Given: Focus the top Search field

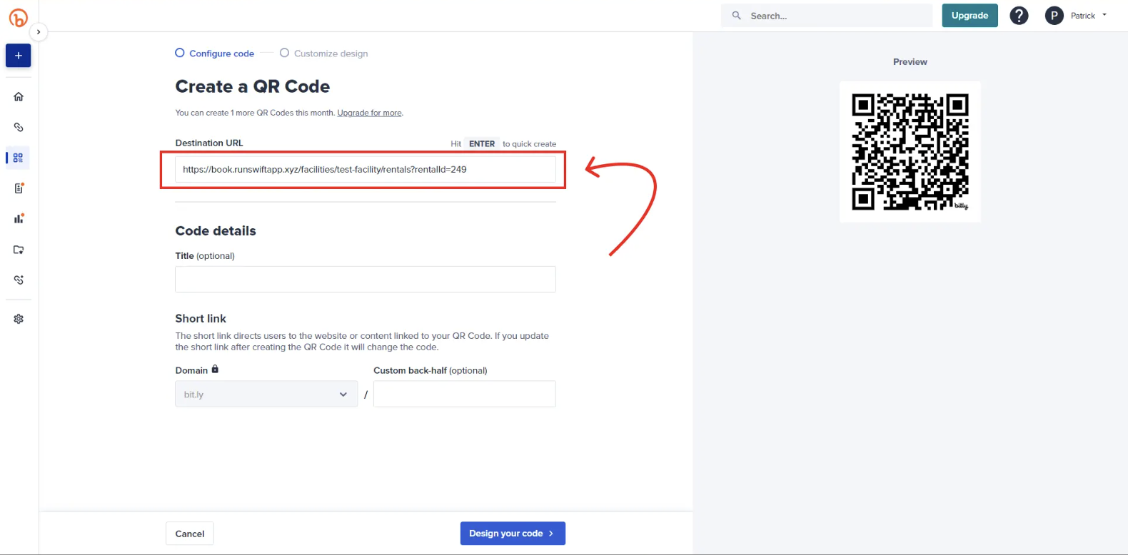Looking at the screenshot, I should (827, 16).
